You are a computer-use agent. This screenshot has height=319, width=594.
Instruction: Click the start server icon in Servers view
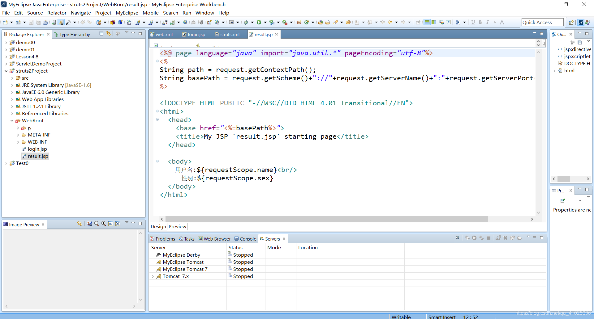coord(474,238)
